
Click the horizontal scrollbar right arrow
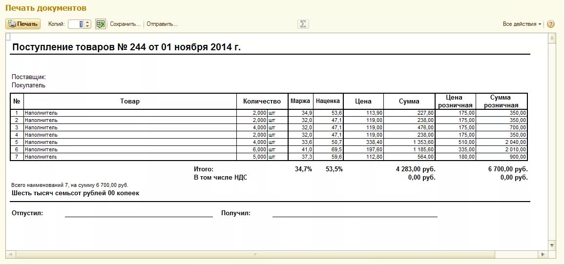point(543,255)
